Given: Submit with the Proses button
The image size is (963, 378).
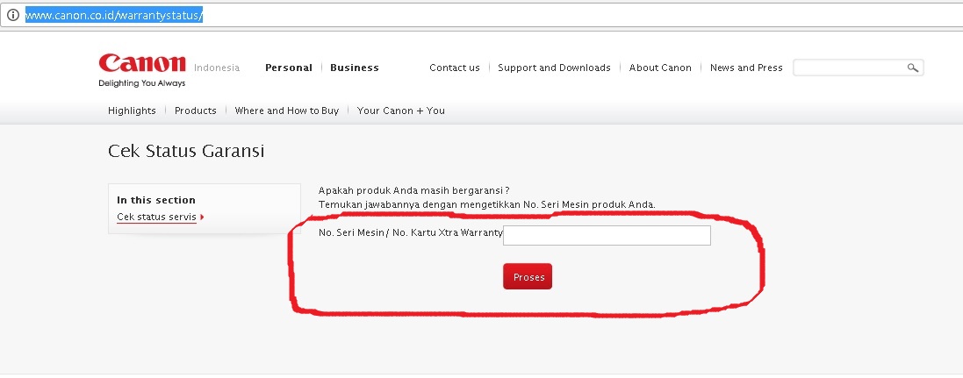Looking at the screenshot, I should click(x=528, y=277).
